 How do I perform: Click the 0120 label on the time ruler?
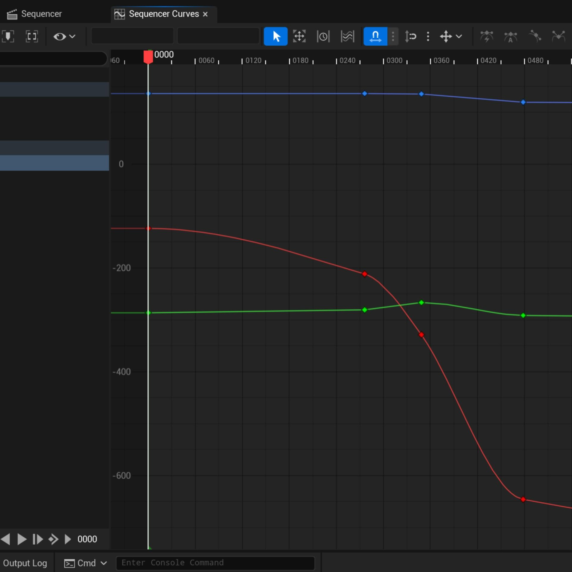[x=253, y=60]
